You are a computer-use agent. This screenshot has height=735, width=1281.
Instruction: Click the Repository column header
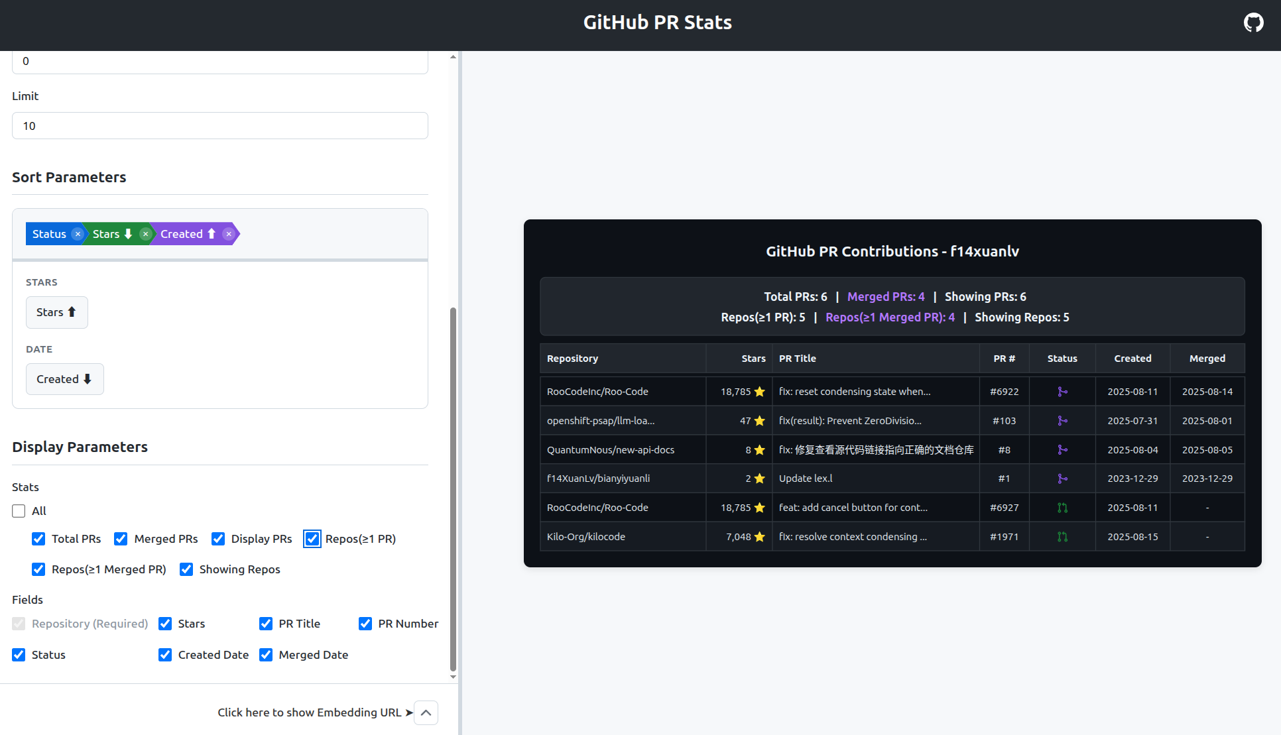[x=623, y=359]
